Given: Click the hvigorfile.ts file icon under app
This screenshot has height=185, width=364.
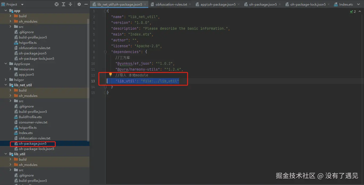Looking at the screenshot, I should click(16, 42).
